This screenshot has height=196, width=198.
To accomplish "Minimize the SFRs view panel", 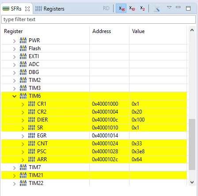I will [x=178, y=7].
